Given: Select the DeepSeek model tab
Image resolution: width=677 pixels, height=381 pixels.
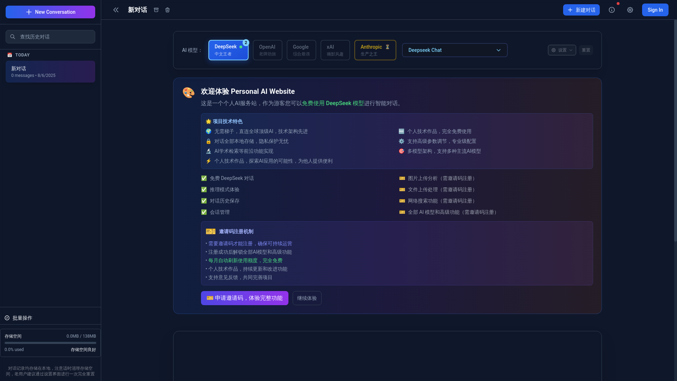Looking at the screenshot, I should [228, 50].
